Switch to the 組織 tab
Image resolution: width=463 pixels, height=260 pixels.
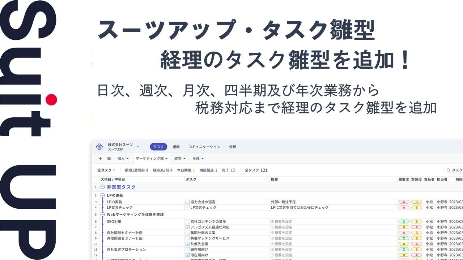(176, 147)
